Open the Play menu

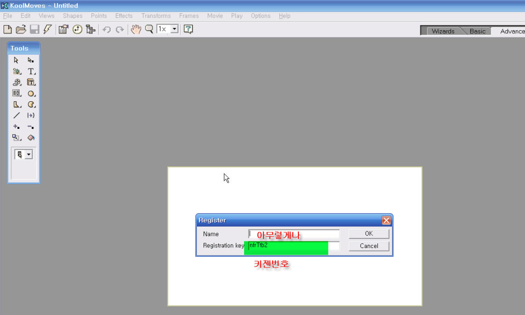pos(237,16)
